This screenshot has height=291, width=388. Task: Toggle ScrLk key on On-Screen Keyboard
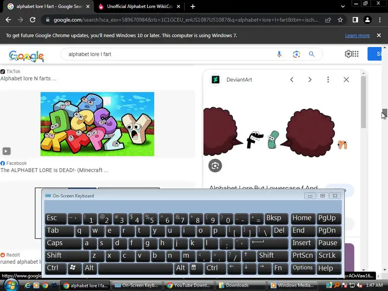tap(329, 256)
